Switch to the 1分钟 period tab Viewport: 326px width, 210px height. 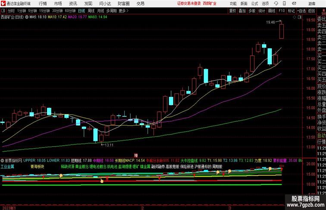coord(22,11)
